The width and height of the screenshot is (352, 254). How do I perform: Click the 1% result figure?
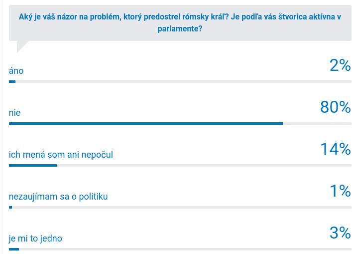pyautogui.click(x=340, y=191)
